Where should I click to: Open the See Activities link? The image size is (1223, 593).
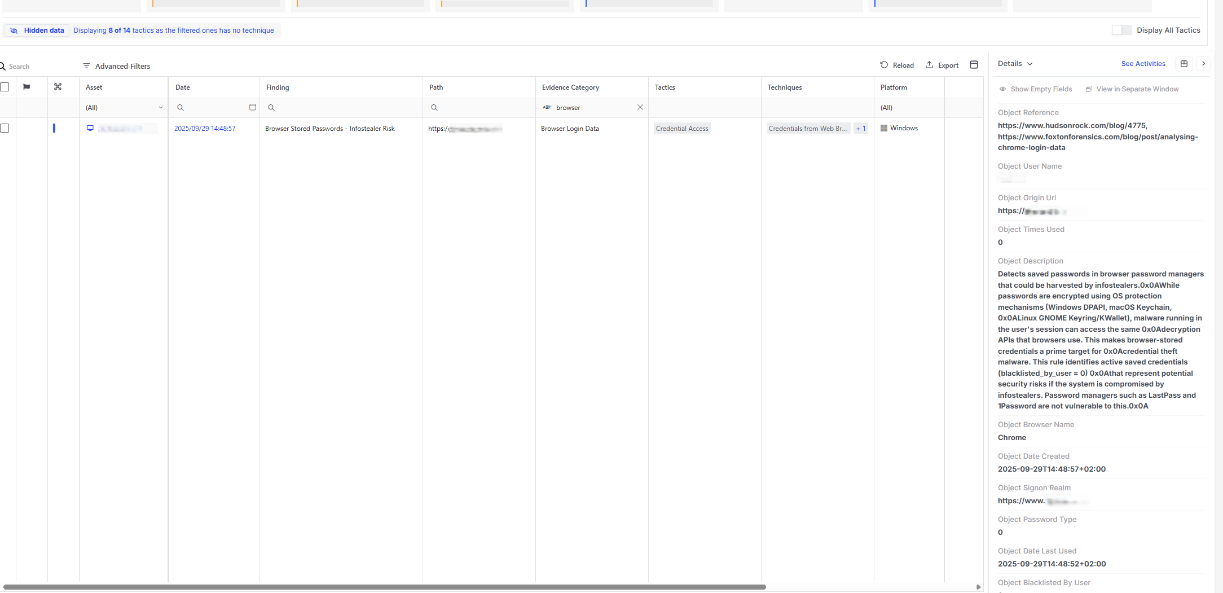click(1143, 64)
